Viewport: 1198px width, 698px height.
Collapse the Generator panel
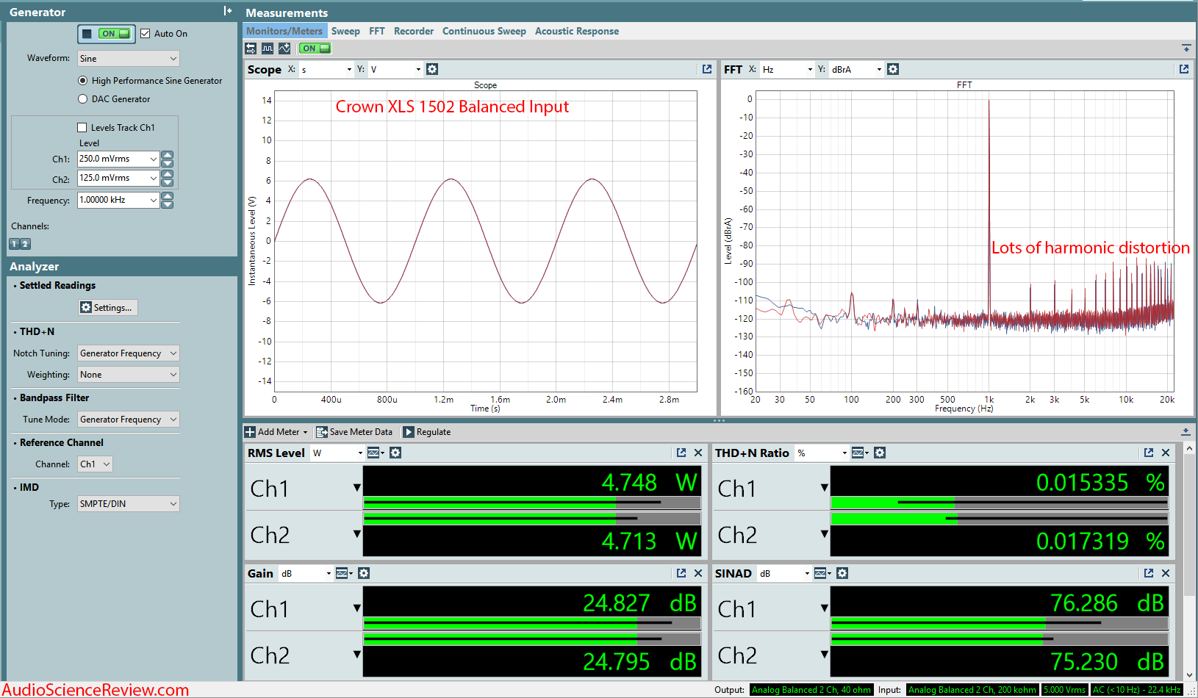(x=228, y=11)
